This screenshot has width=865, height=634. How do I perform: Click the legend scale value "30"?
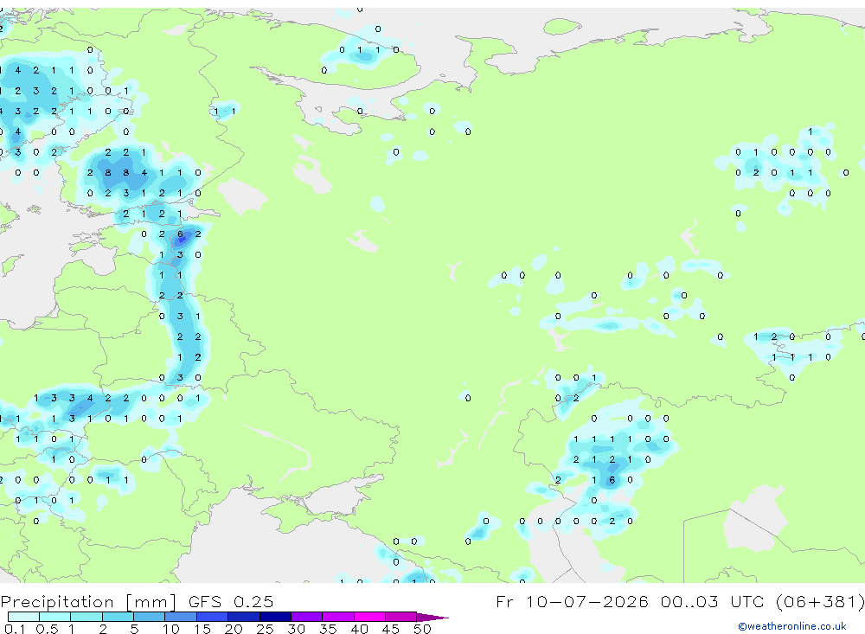pyautogui.click(x=296, y=629)
